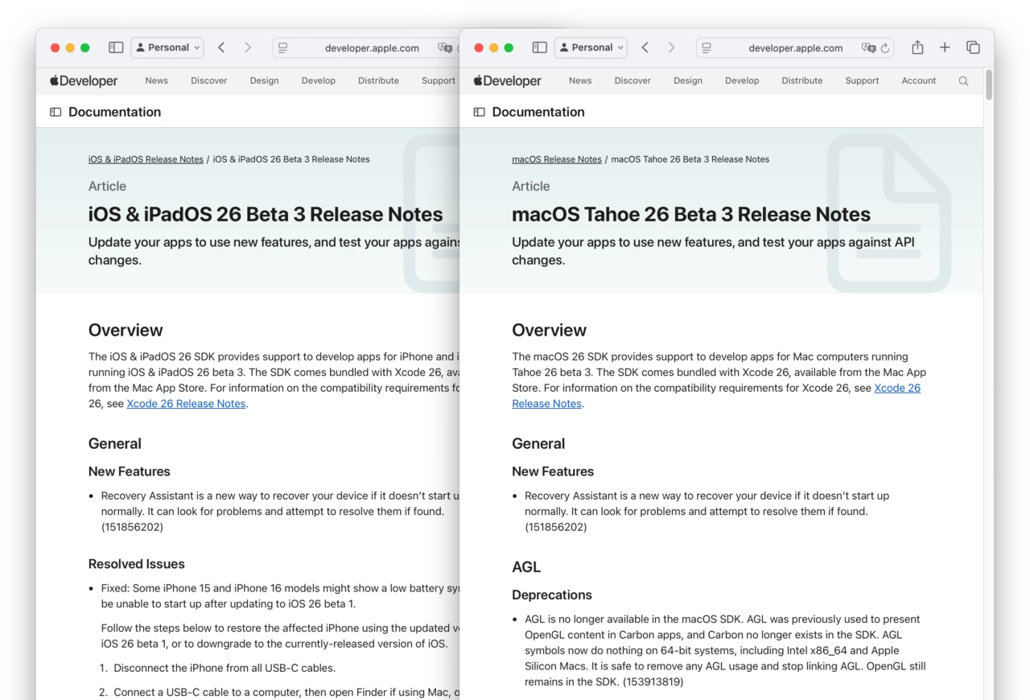Toggle the Documentation sidebar in the right window

click(x=478, y=112)
